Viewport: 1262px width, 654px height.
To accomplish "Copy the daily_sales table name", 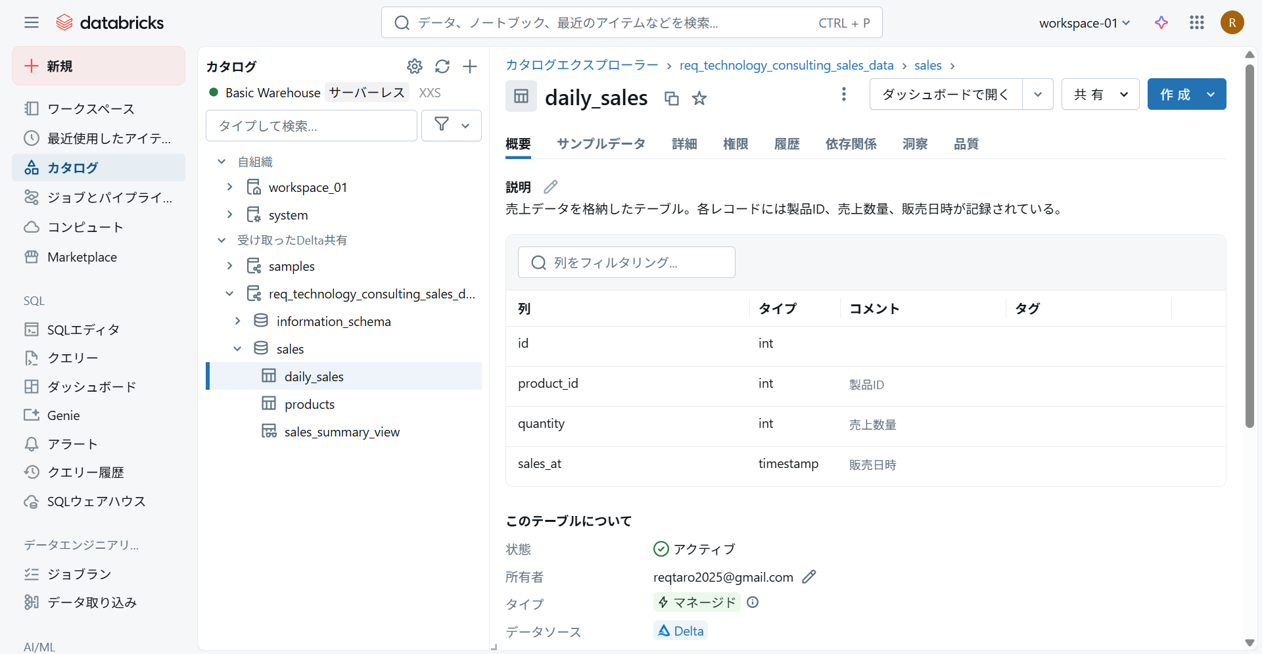I will (x=671, y=99).
